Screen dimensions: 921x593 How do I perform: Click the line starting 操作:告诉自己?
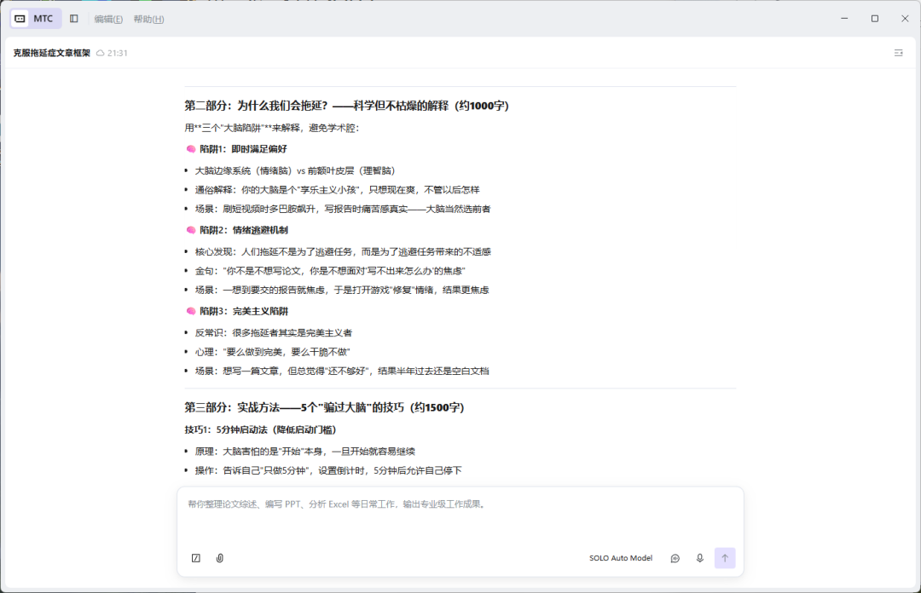[x=328, y=470]
